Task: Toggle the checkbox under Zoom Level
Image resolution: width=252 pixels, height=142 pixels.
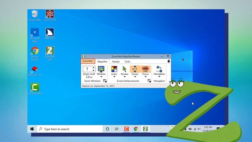Action: click(87, 77)
